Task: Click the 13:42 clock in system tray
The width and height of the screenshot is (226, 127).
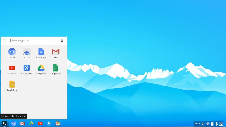Action: 197,124
